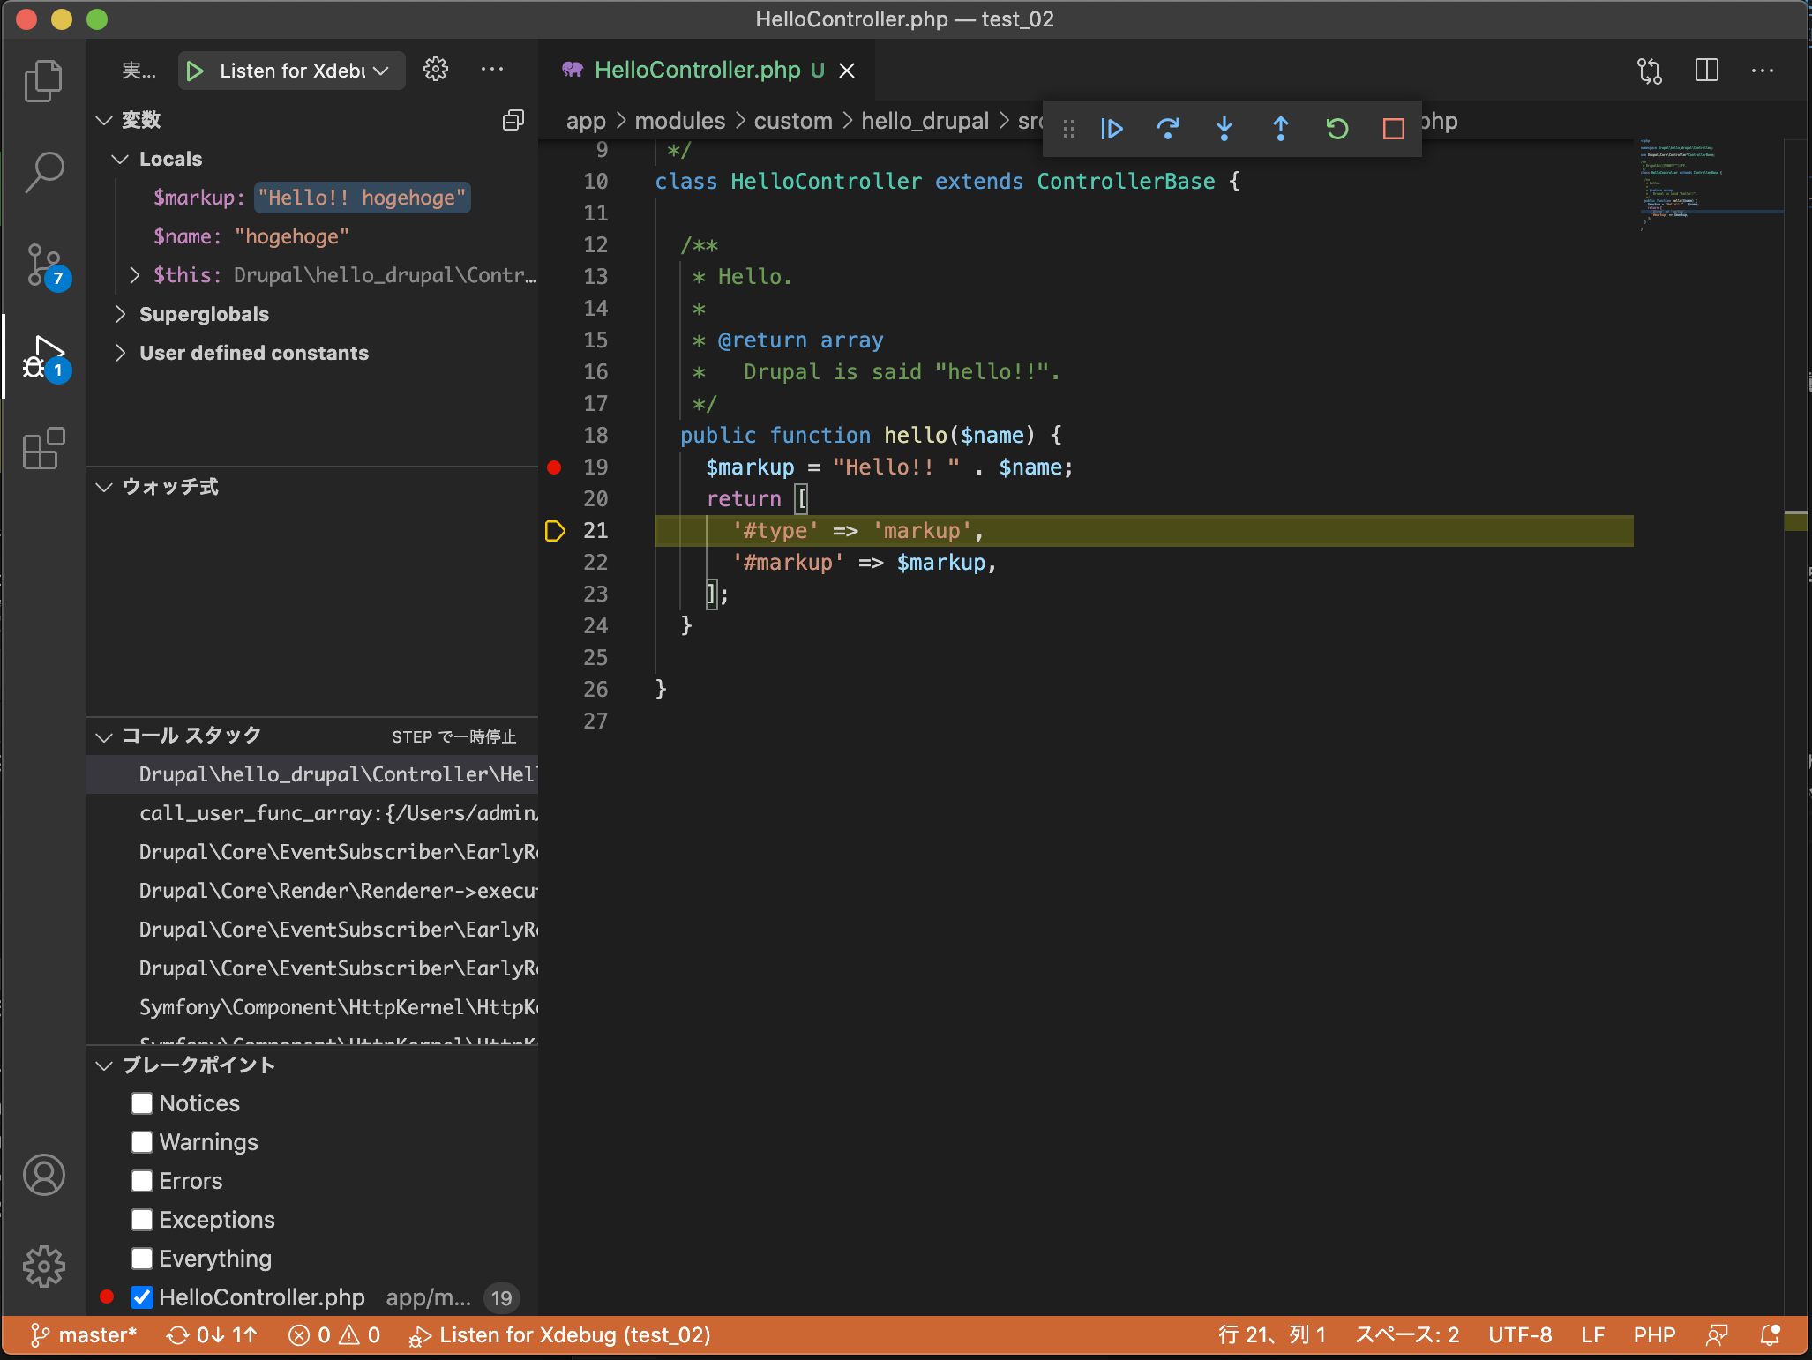Open the custom breadcrumb in the path bar
The image size is (1812, 1360).
[793, 121]
